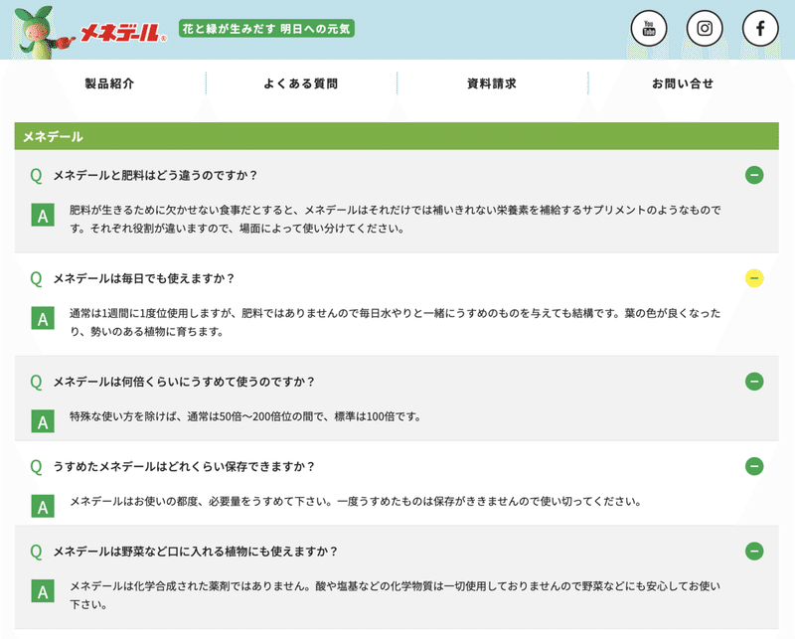Click question メネデールと肥料はどう違うのですか？
This screenshot has width=795, height=639.
156,176
